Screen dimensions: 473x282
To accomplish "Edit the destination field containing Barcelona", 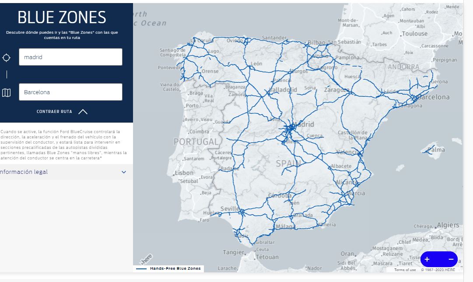I will point(70,92).
